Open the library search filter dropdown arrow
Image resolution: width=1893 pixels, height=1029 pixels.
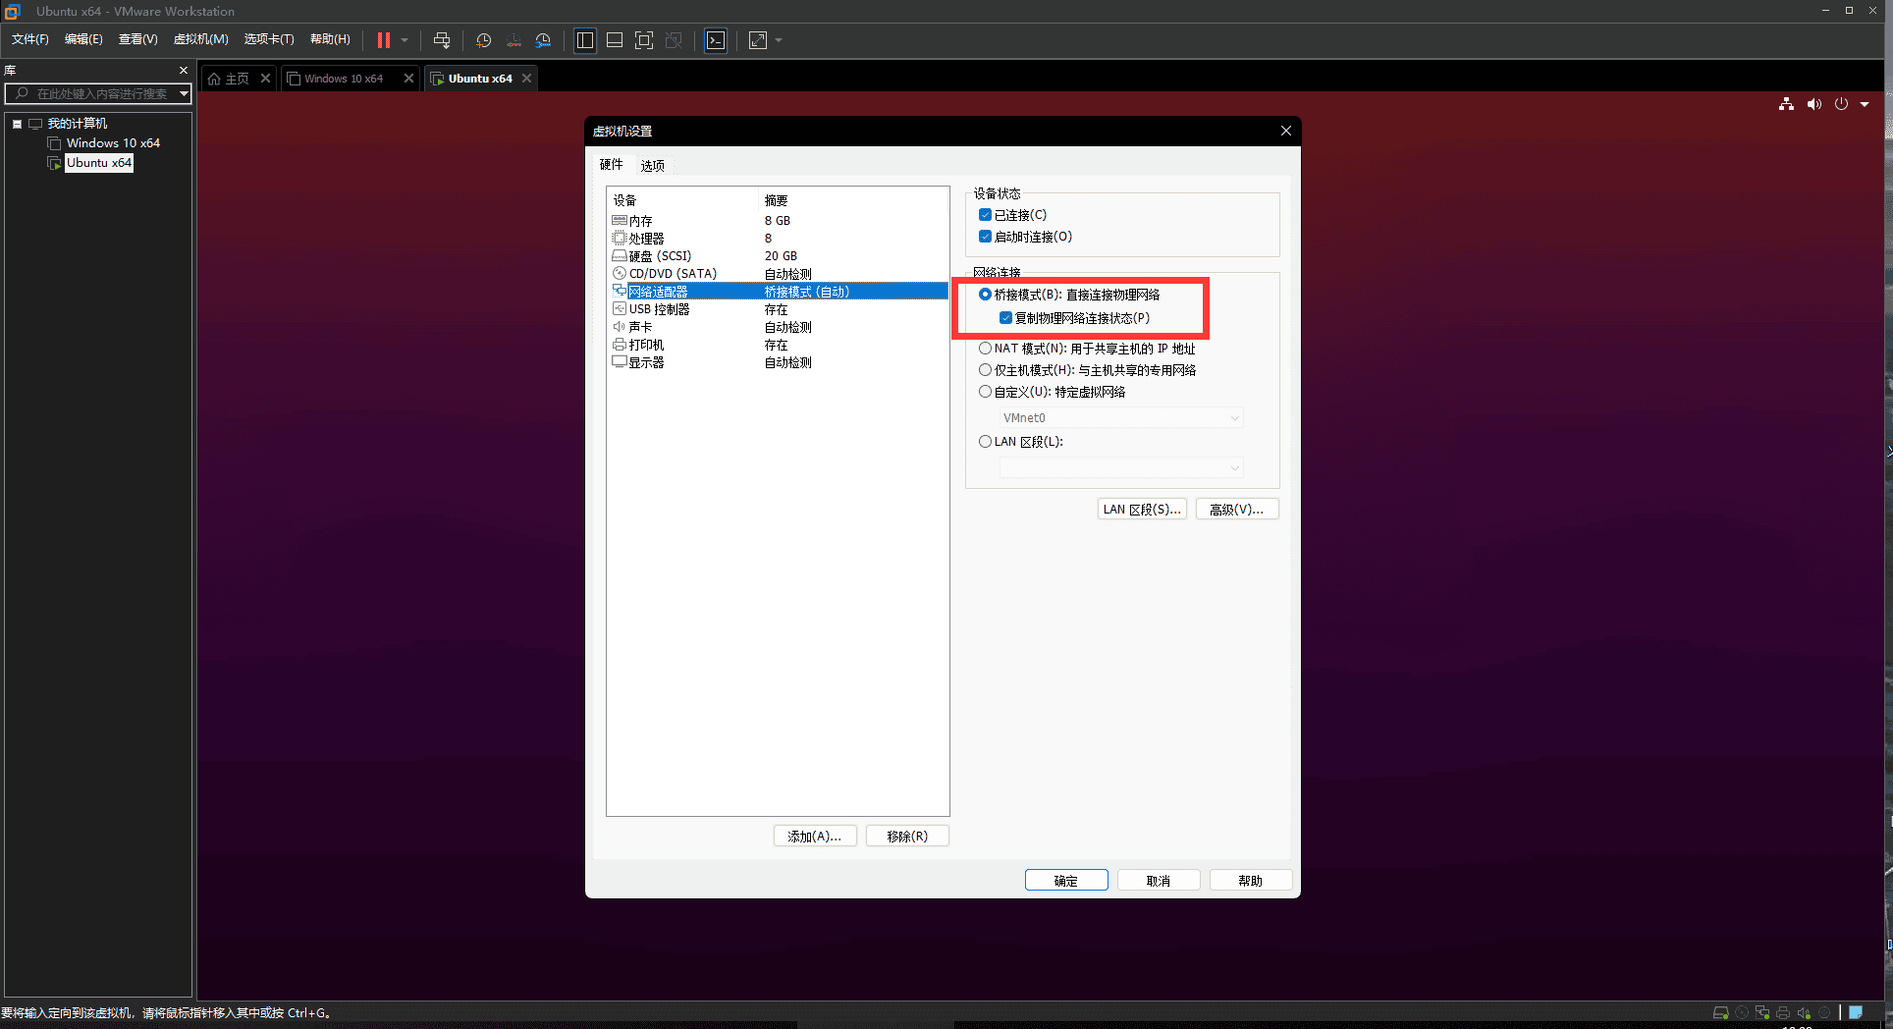[x=184, y=93]
